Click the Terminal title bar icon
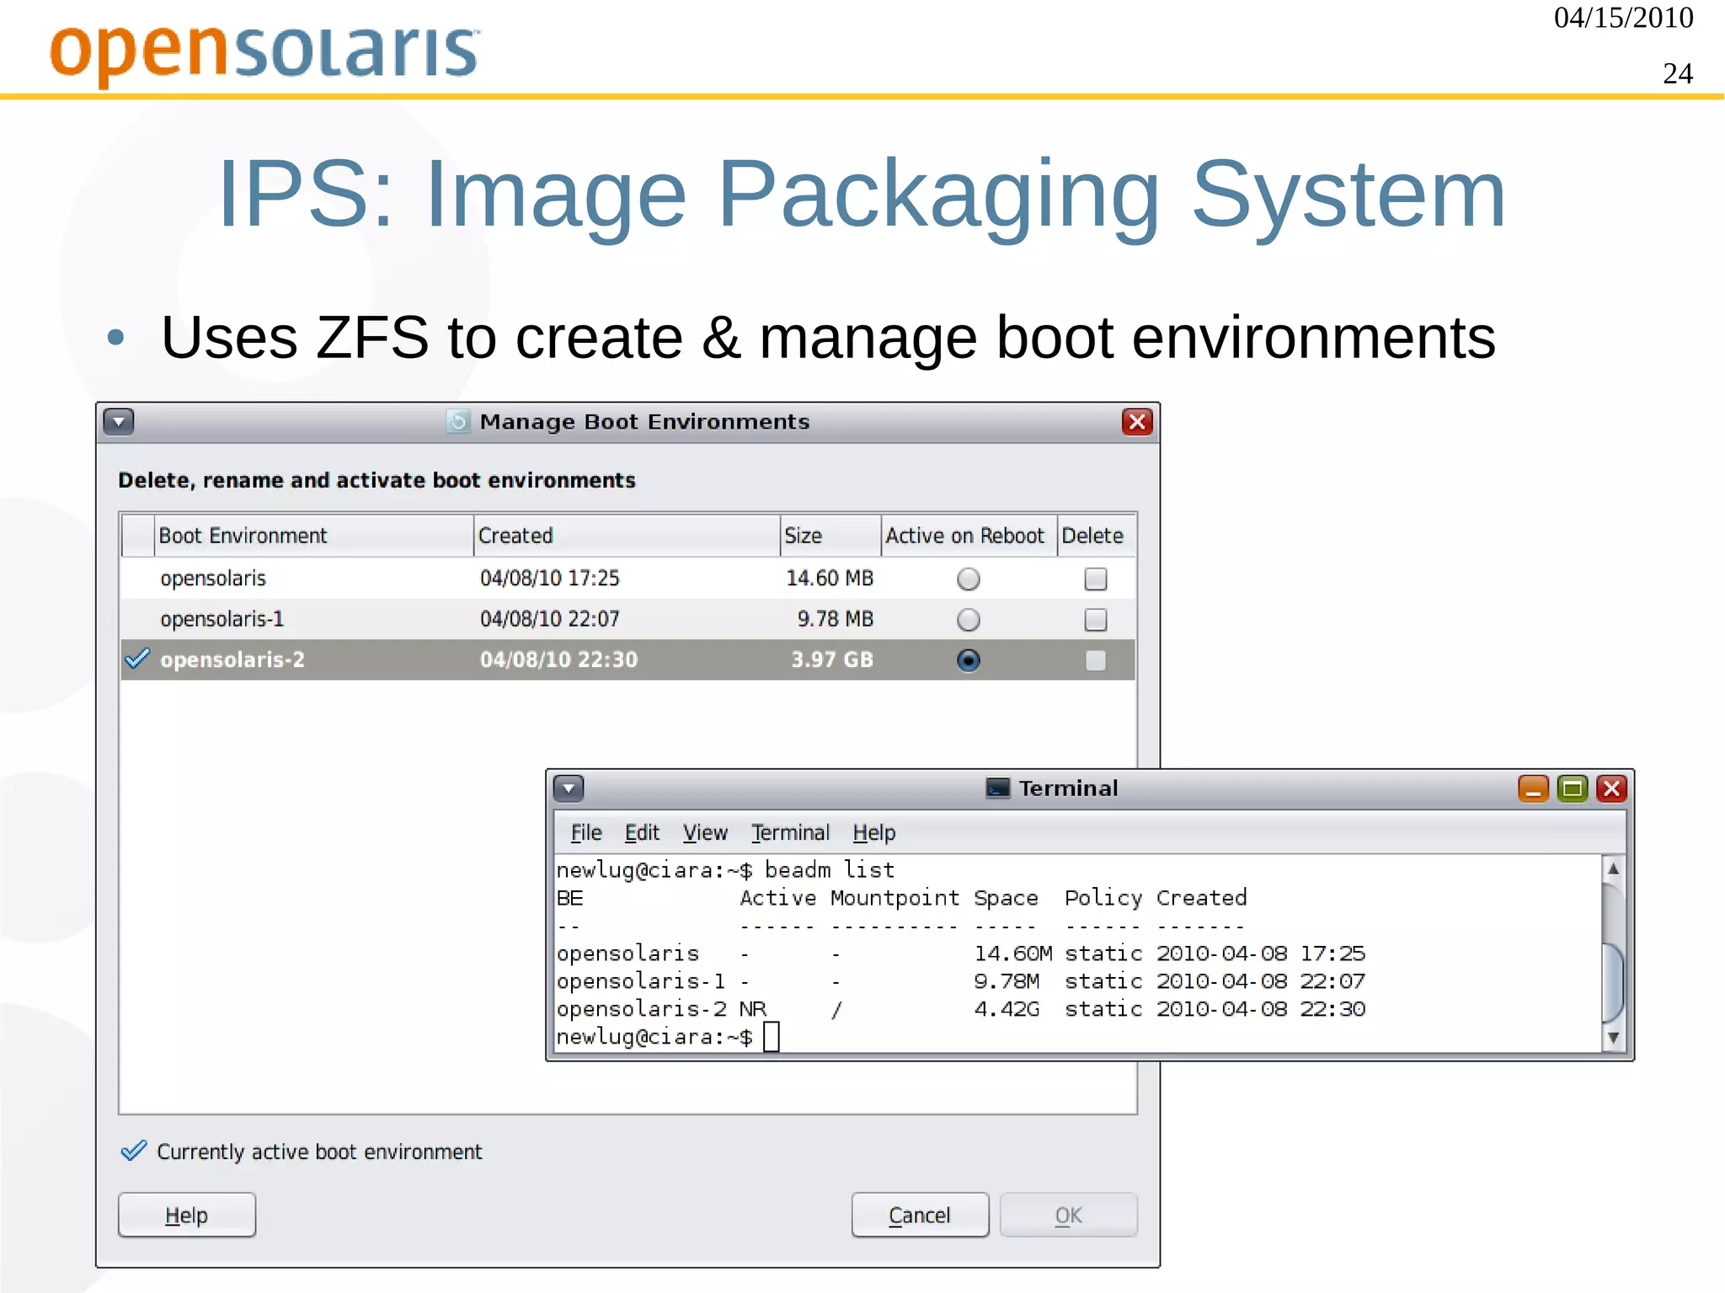 [x=998, y=788]
